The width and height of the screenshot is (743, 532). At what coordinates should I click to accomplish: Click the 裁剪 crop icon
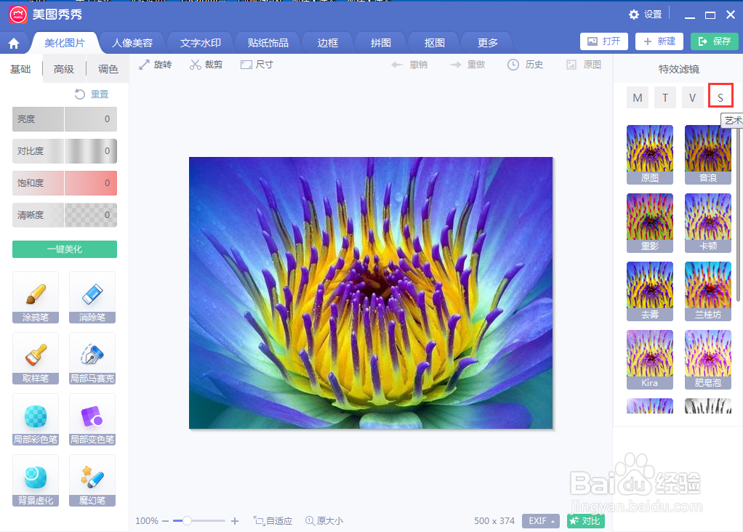pyautogui.click(x=205, y=64)
